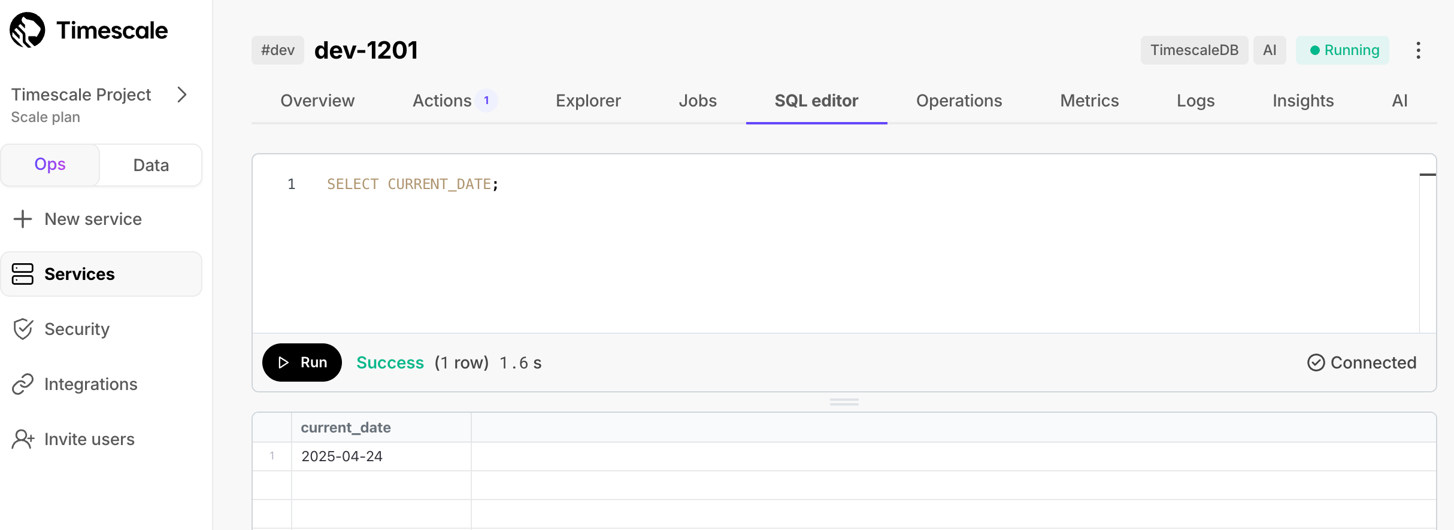Click the Scale plan label
The image size is (1454, 530).
(46, 117)
